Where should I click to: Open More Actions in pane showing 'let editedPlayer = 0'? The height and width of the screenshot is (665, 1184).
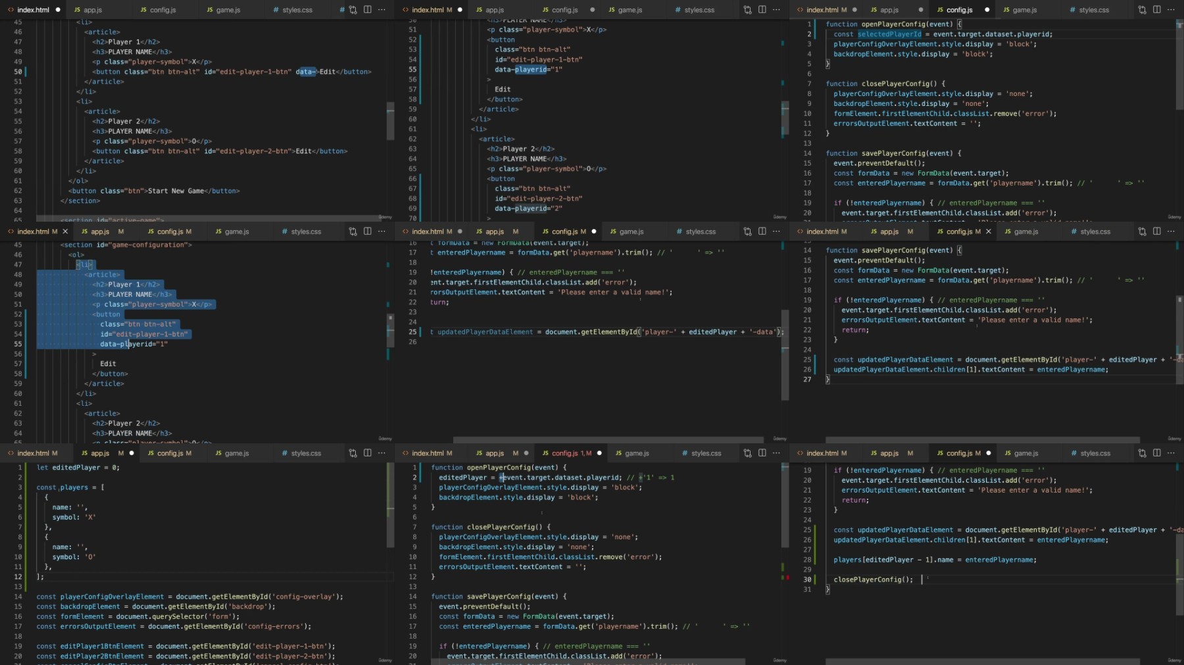(382, 453)
